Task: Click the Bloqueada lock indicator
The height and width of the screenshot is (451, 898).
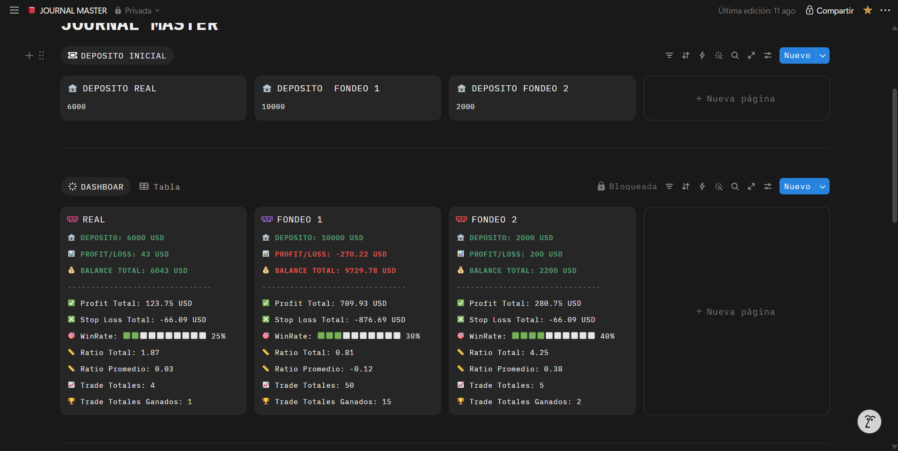Action: pos(627,186)
